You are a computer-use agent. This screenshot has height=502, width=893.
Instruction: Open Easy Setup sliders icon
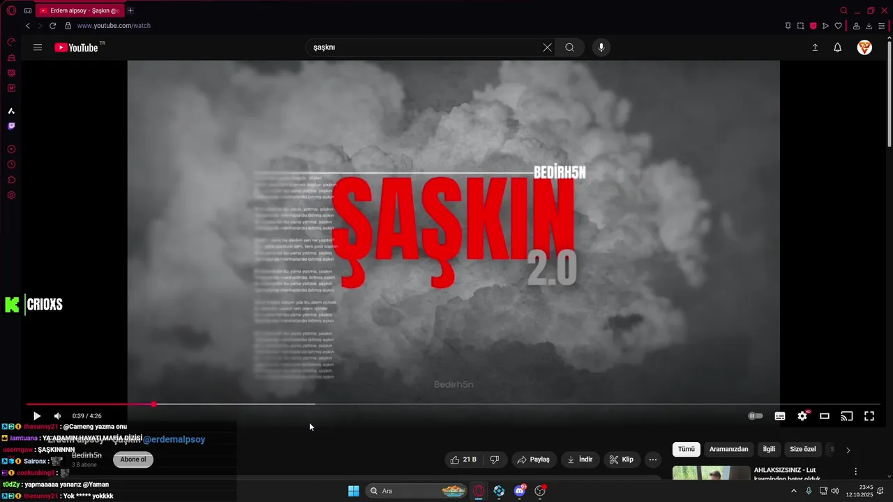[882, 26]
